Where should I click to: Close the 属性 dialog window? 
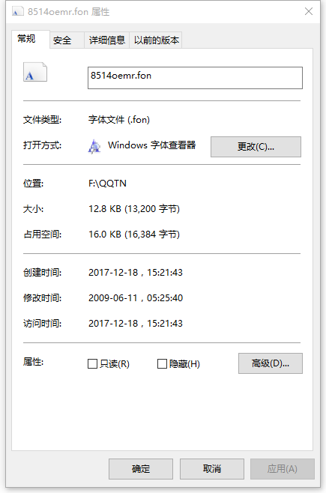pos(309,11)
